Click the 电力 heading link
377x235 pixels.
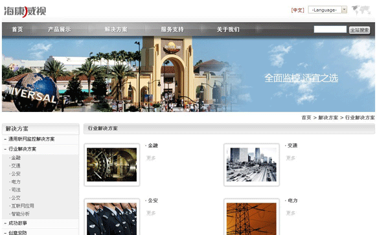pyautogui.click(x=292, y=201)
